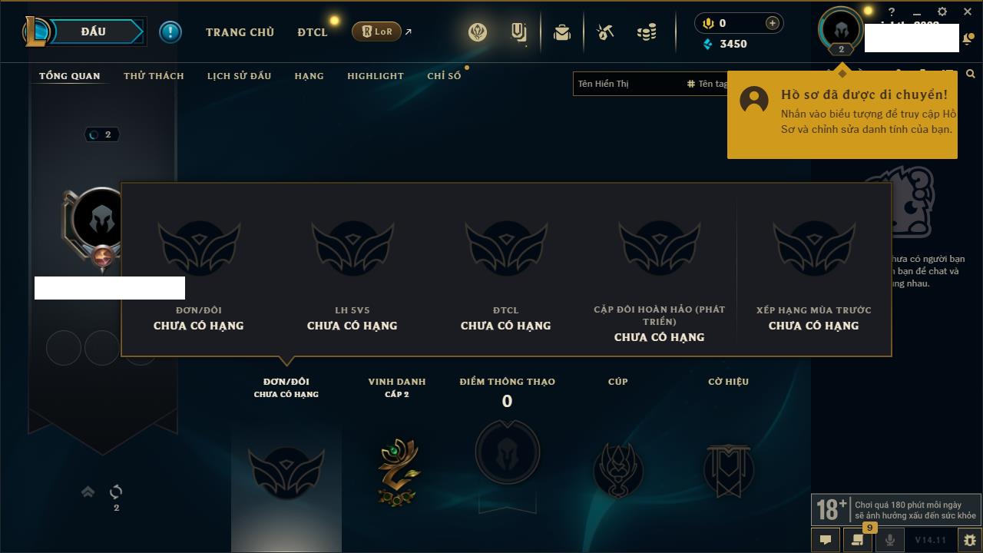The image size is (983, 553).
Task: Launch LoR from the navigation bar
Action: click(376, 31)
